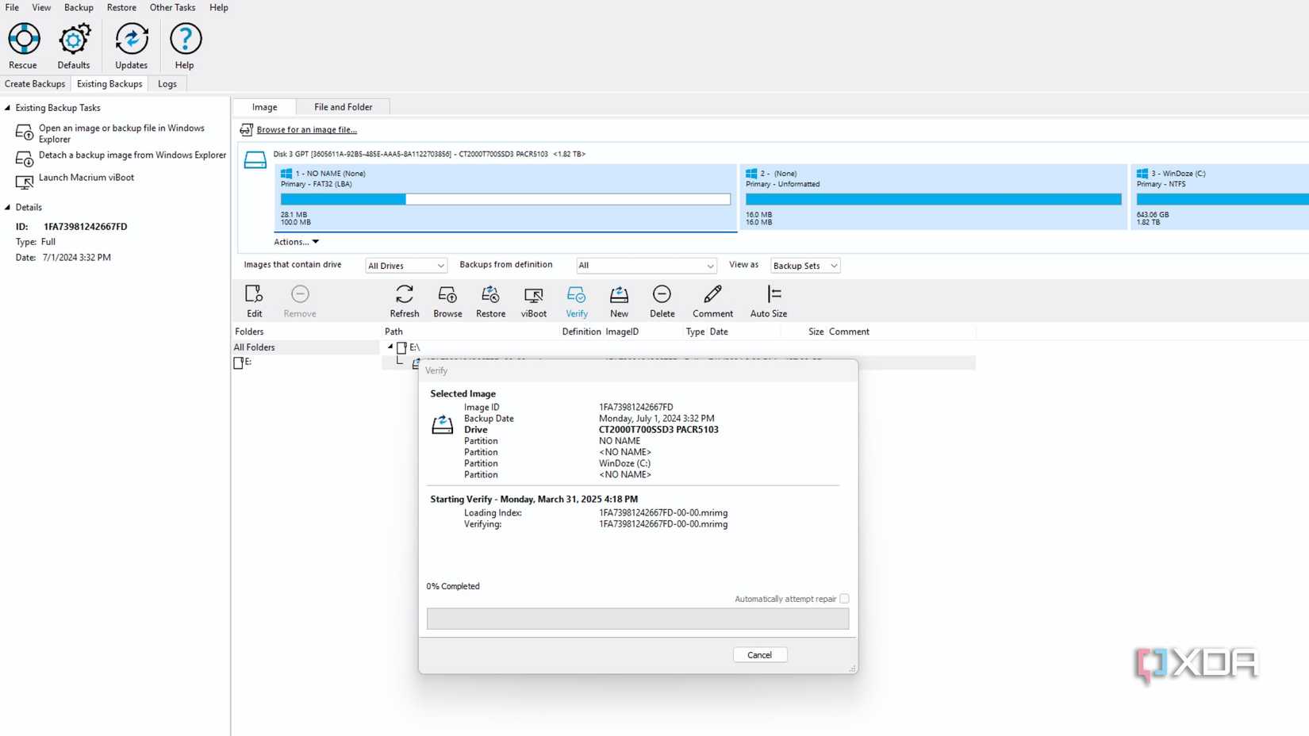Screen dimensions: 1309x736
Task: Enable Automatically attempt repair
Action: (x=844, y=598)
